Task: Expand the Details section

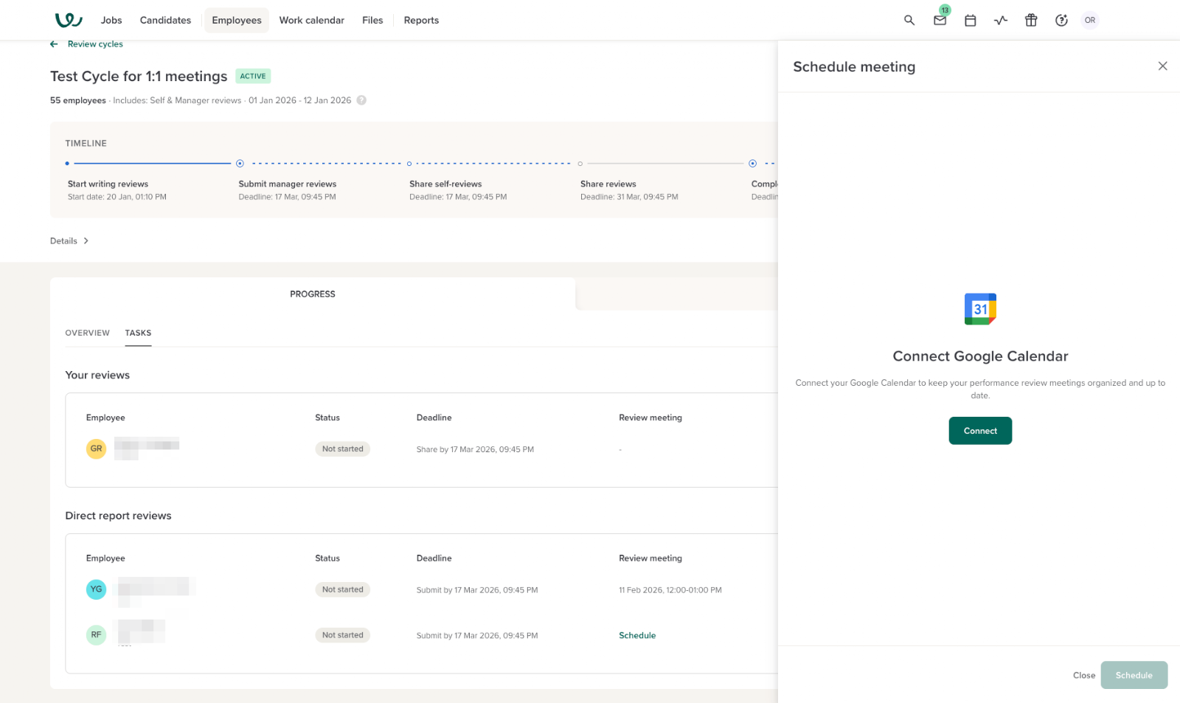Action: pos(69,241)
